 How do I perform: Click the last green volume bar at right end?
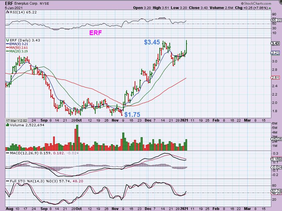point(186,145)
